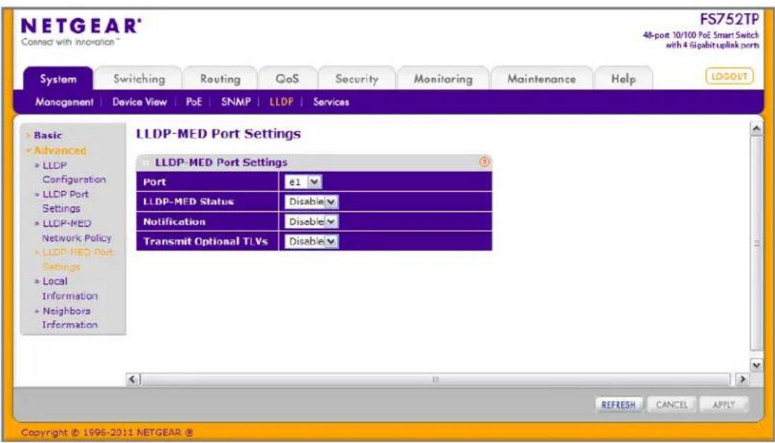Image resolution: width=775 pixels, height=443 pixels.
Task: Collapse the Advanced section in sidebar
Action: coord(60,150)
